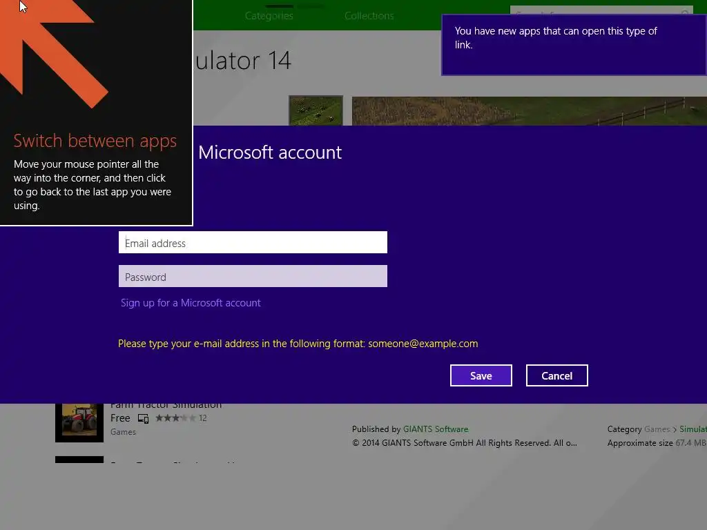Click the star rating of Farm Tractor Simulation
Viewport: 707px width, 530px height.
(175, 418)
